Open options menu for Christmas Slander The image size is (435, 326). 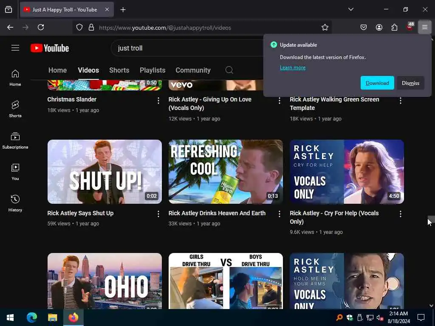158,101
